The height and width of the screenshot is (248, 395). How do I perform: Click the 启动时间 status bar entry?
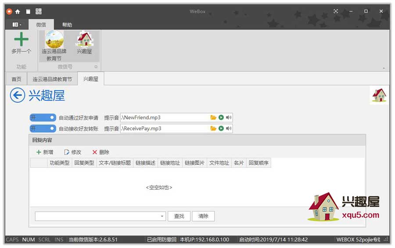tap(273, 239)
